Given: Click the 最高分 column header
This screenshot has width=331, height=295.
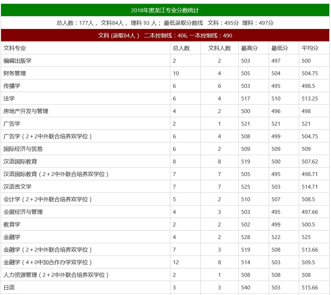Looking at the screenshot, I should 249,48.
